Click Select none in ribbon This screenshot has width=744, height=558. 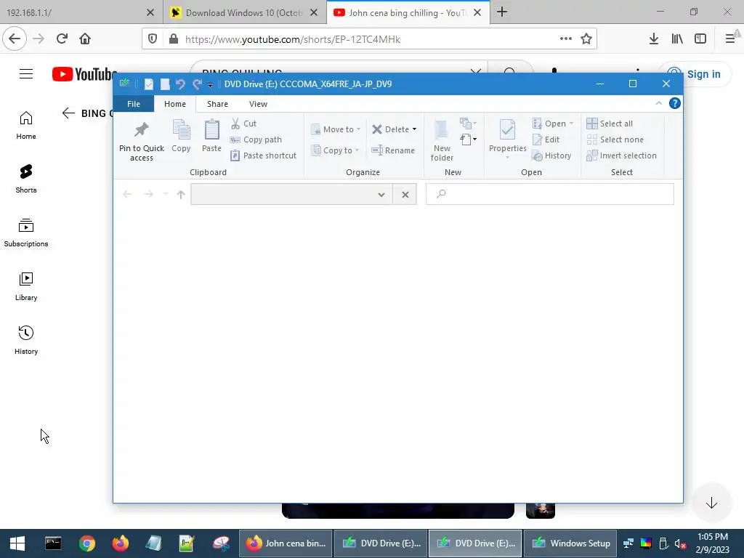pyautogui.click(x=615, y=139)
